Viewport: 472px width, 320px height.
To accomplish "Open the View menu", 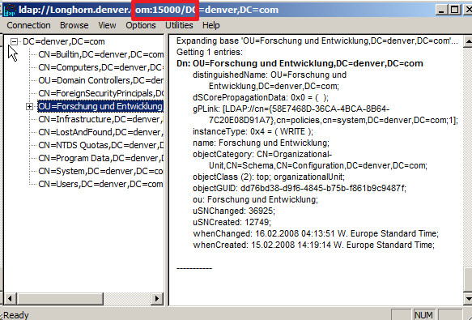I will (x=107, y=25).
